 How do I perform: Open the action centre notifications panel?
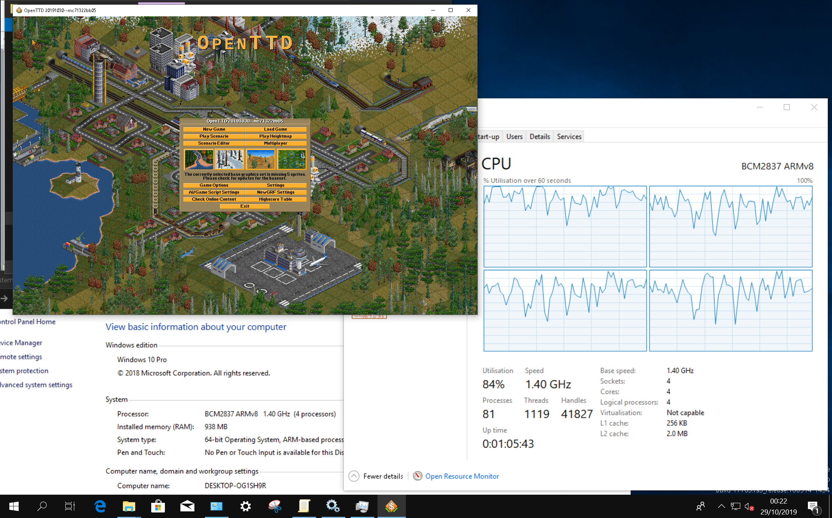click(x=813, y=506)
